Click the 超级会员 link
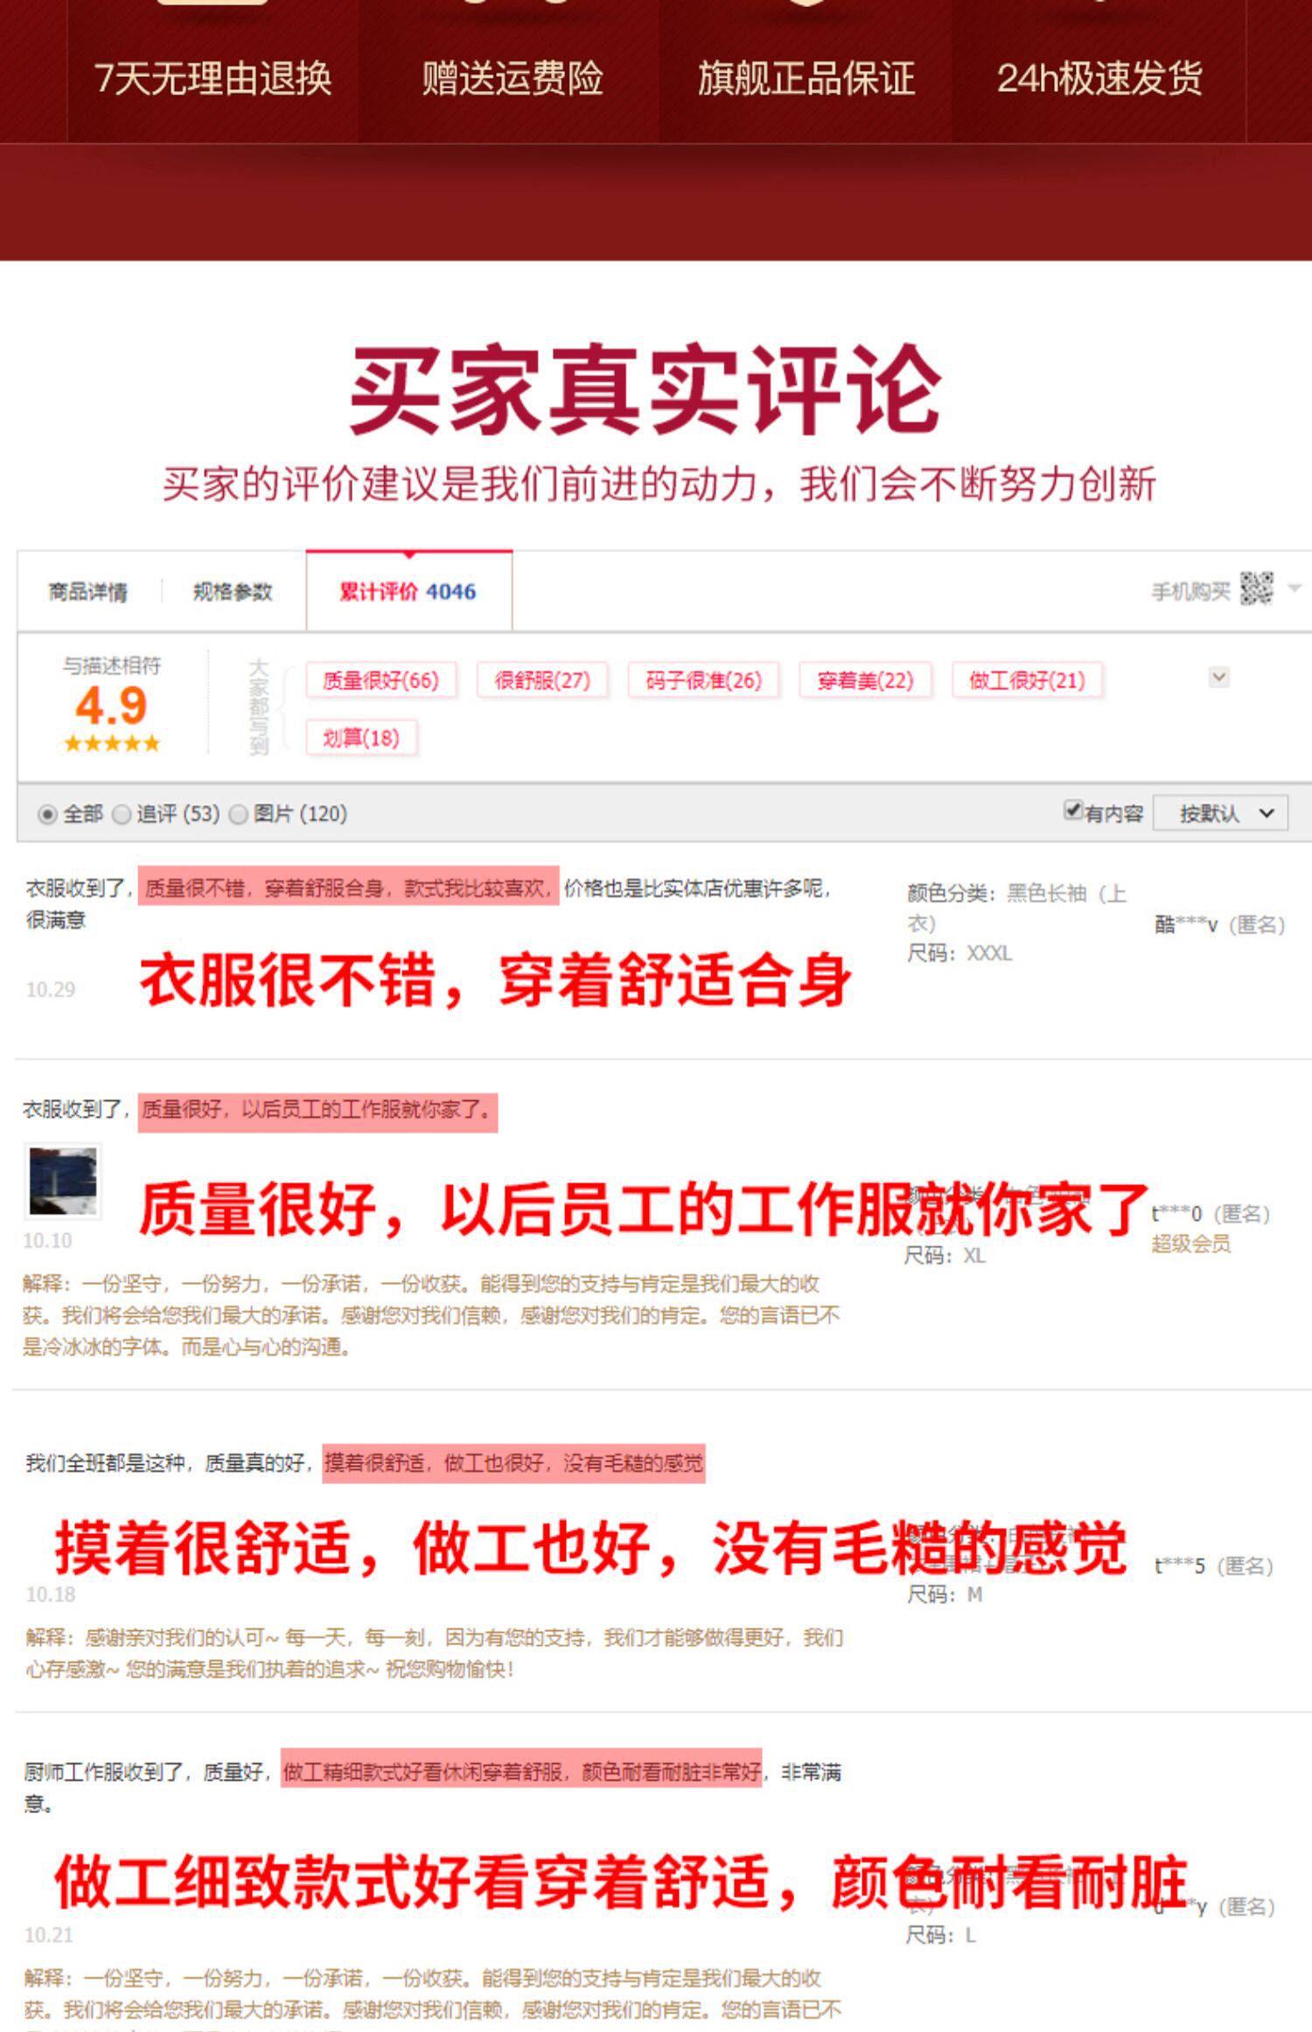Screen dimensions: 1312x2032 [x=1191, y=1244]
